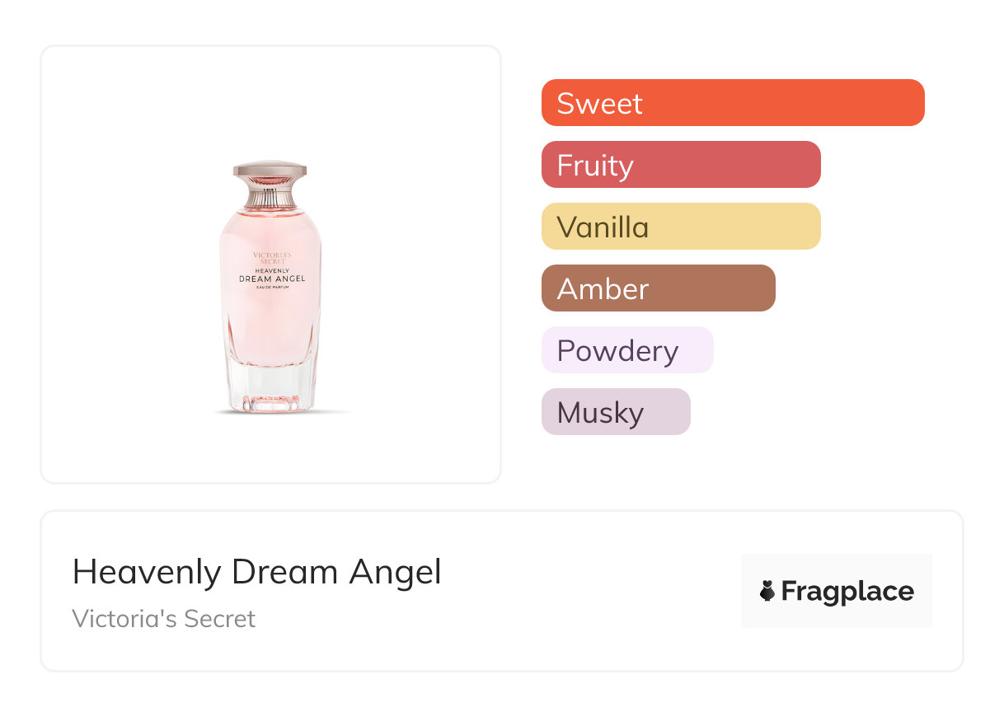
Task: Click the 'Eau de Parfum' text on the bottle
Action: tap(271, 290)
